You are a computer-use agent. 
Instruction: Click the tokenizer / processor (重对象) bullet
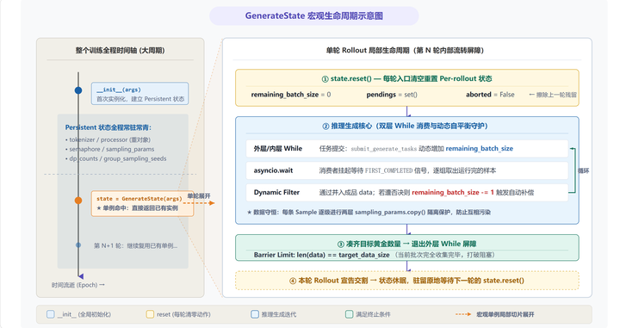[x=108, y=139]
